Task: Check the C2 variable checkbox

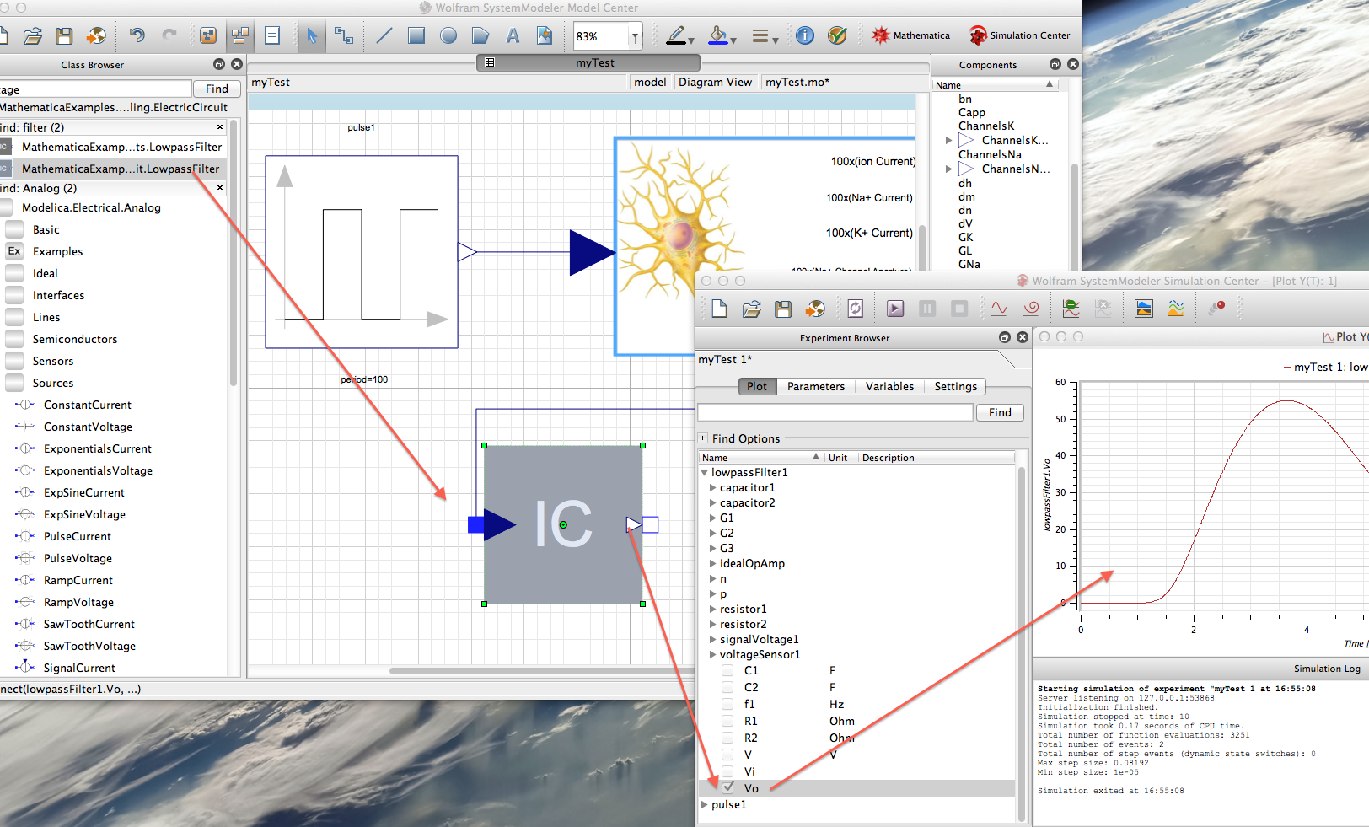Action: (727, 687)
